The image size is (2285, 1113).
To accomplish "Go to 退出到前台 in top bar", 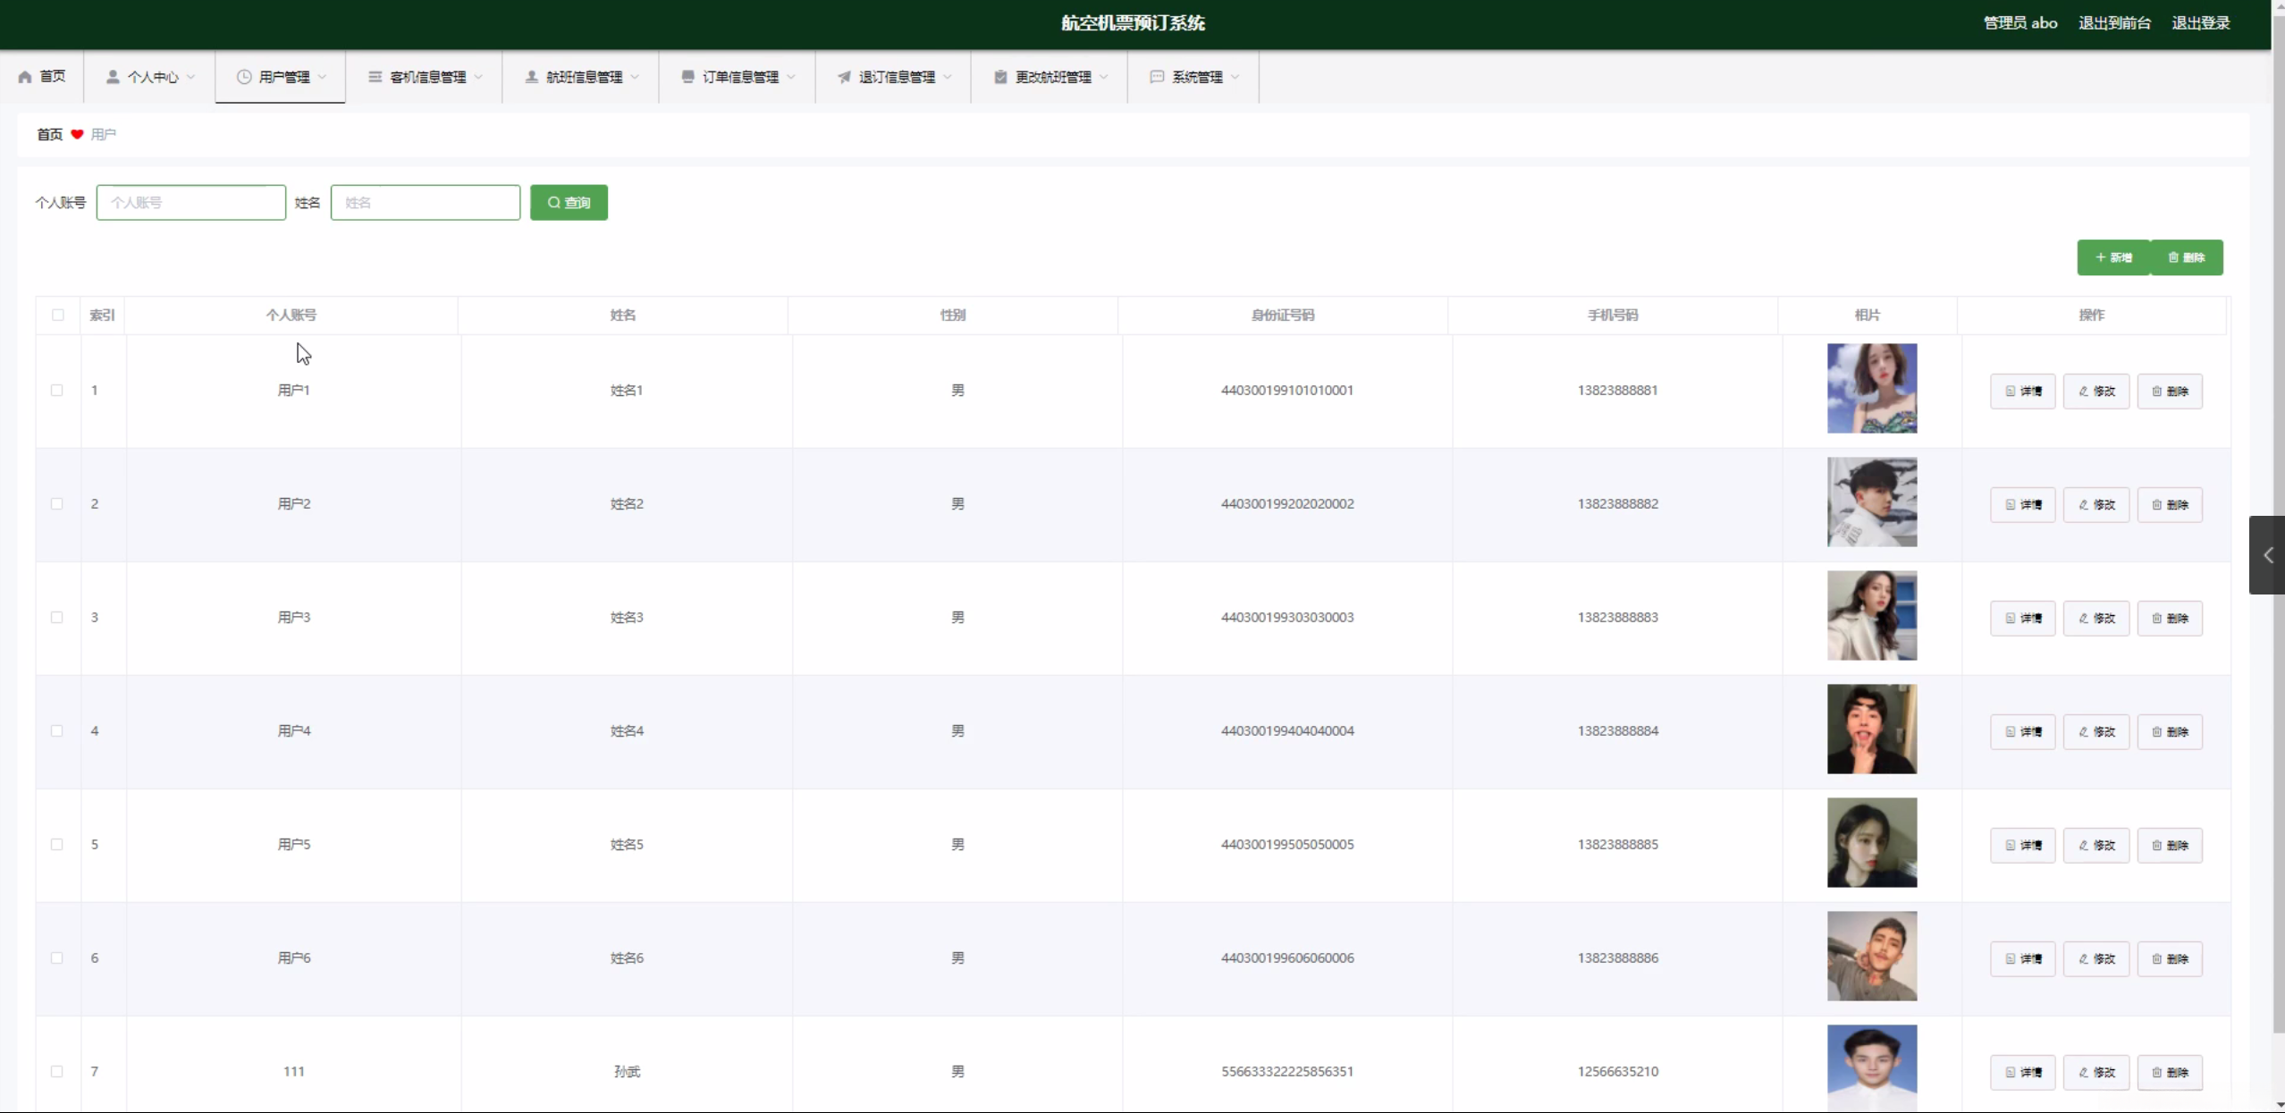I will pyautogui.click(x=2114, y=23).
